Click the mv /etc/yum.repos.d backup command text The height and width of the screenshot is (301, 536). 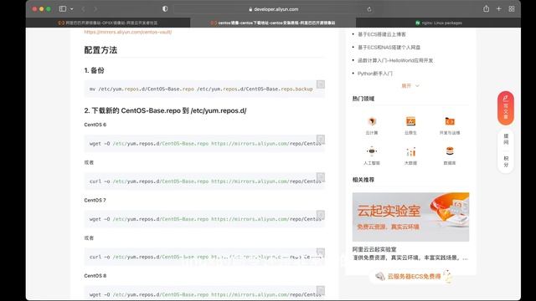point(201,89)
